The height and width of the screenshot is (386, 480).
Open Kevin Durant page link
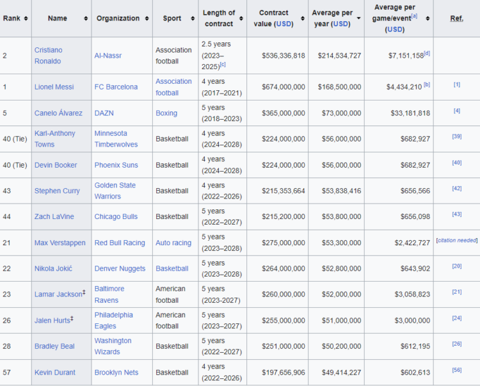point(55,373)
